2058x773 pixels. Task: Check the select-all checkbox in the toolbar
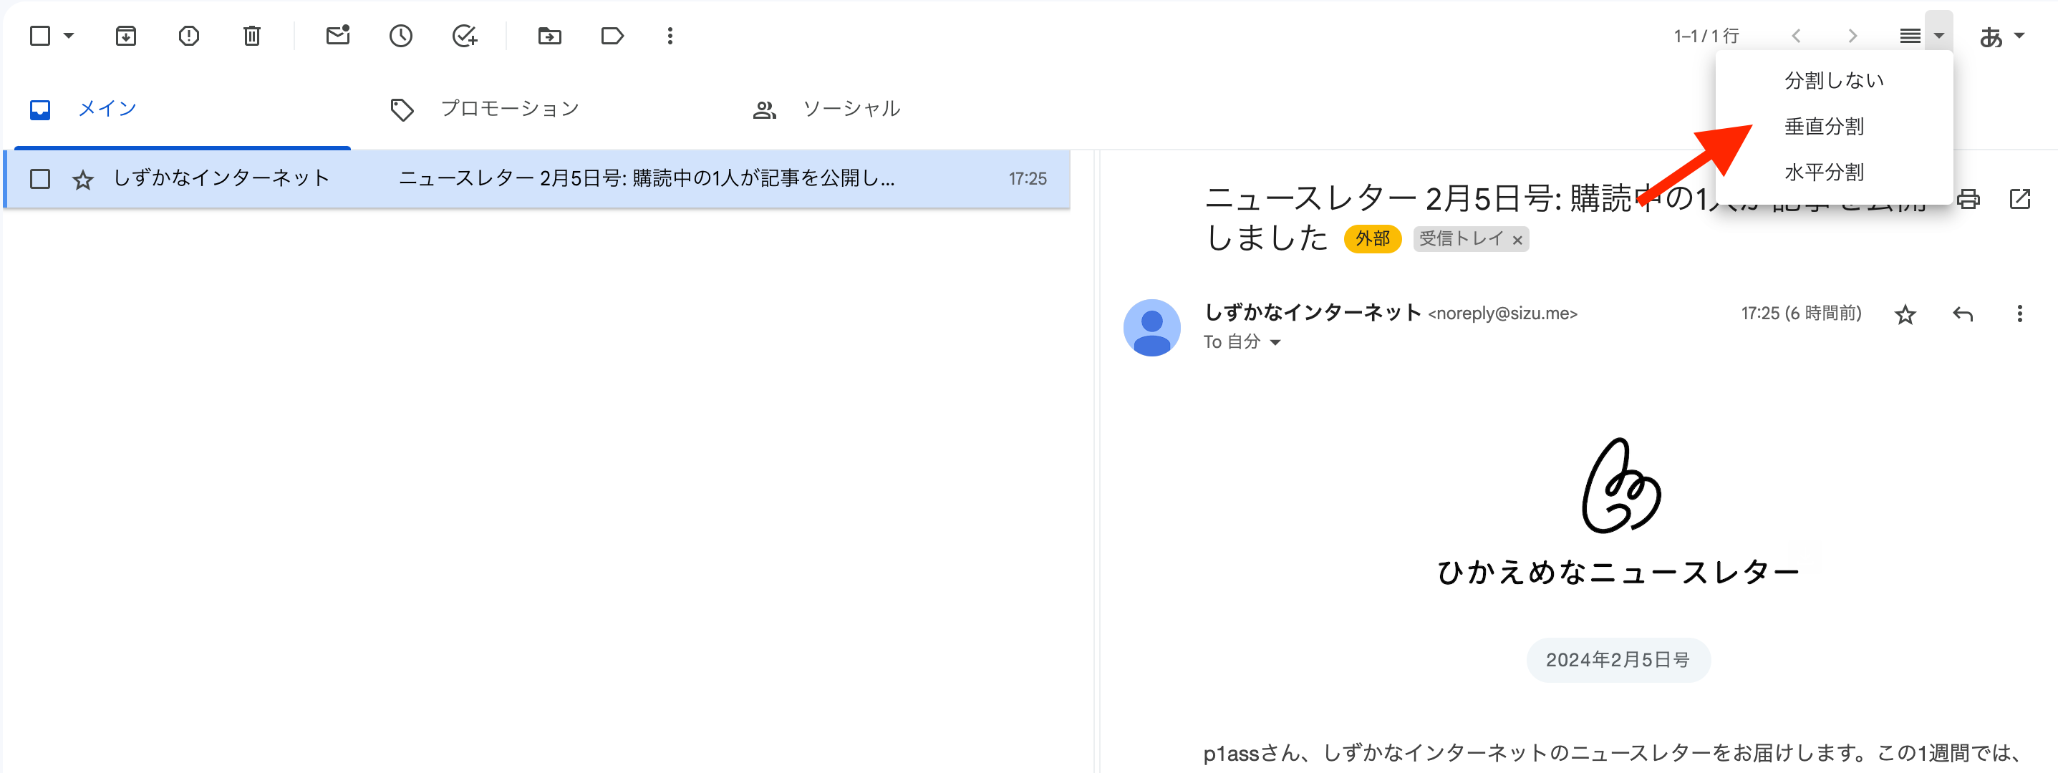[39, 36]
